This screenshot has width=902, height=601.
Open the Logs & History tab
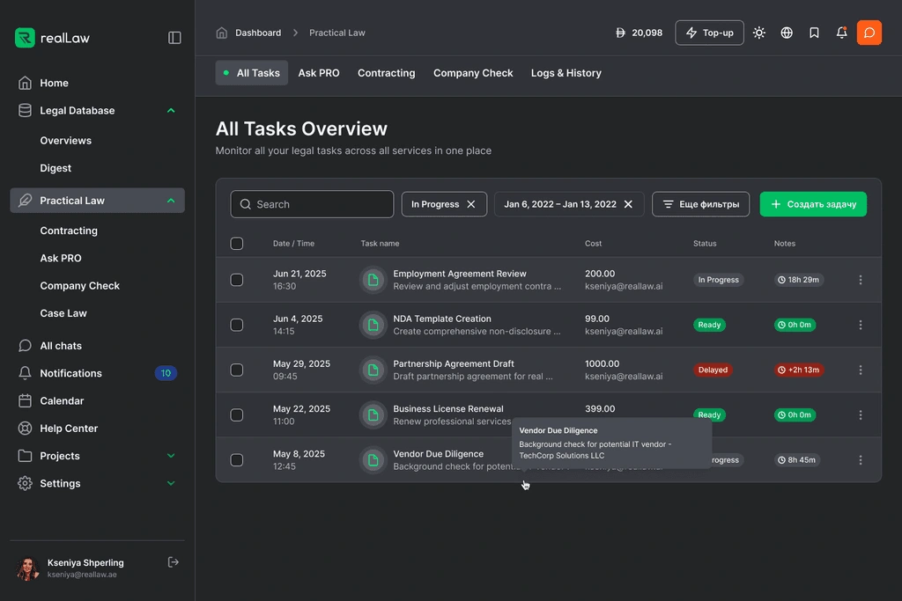[x=566, y=73]
